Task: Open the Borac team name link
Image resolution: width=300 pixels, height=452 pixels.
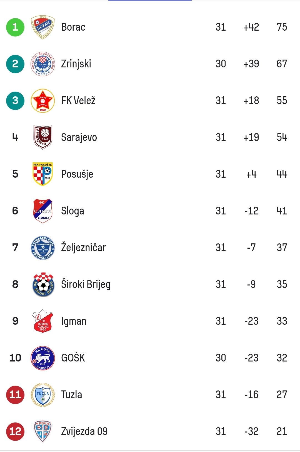Action: click(x=73, y=27)
